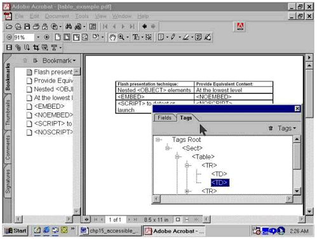Toggle the Fit in Window view button
317x239 pixels.
[67, 38]
